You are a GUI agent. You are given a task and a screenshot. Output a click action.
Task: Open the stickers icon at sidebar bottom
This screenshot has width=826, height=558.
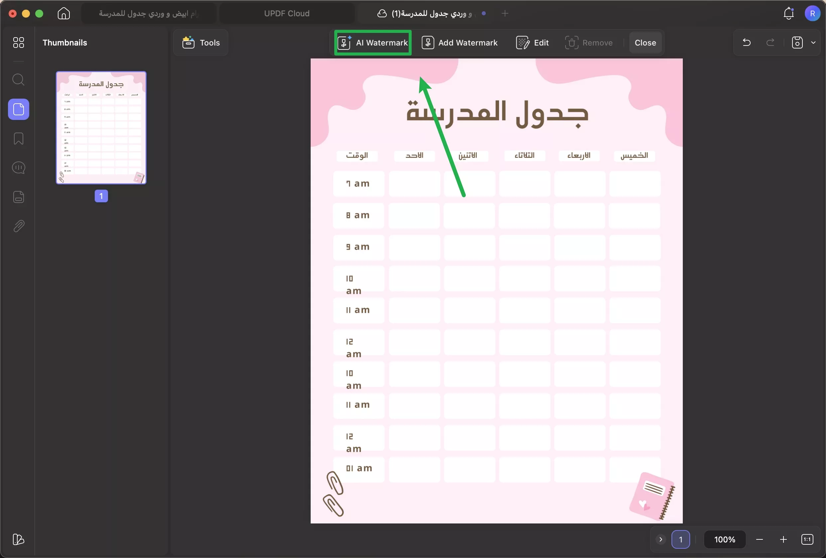tap(18, 539)
